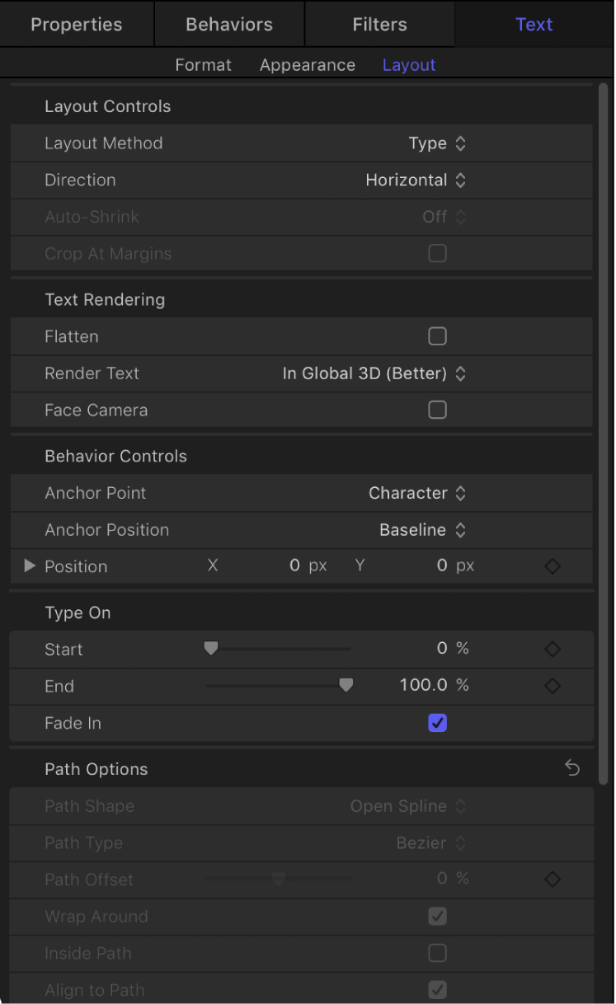Add a keyframe to the End parameter

pos(553,685)
